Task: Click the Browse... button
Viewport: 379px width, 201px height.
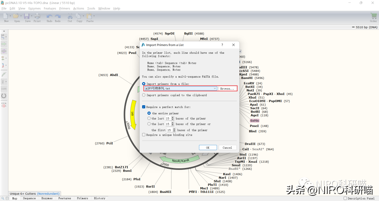Action: pyautogui.click(x=227, y=89)
